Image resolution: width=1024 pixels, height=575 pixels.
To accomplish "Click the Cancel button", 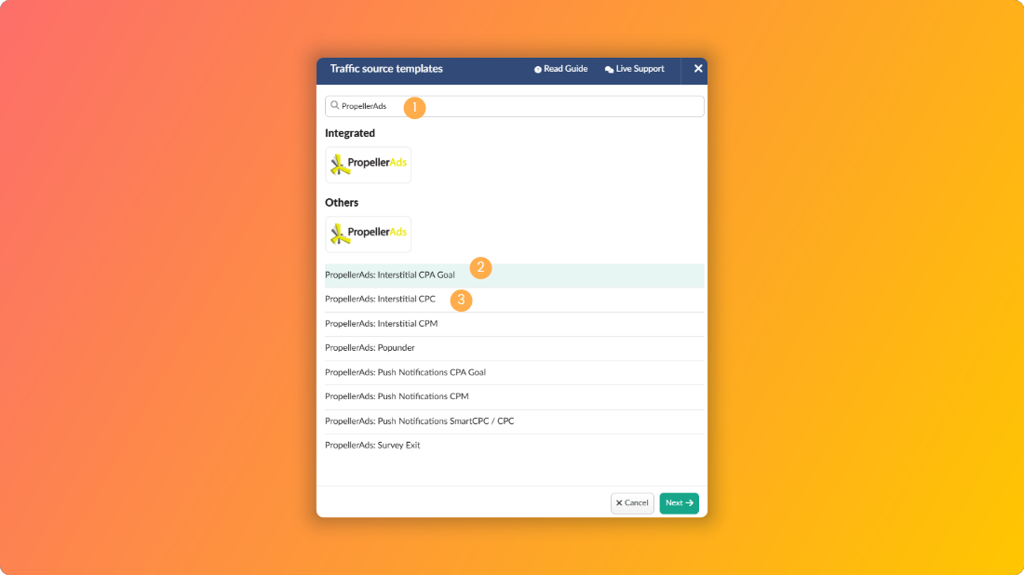I will coord(632,503).
